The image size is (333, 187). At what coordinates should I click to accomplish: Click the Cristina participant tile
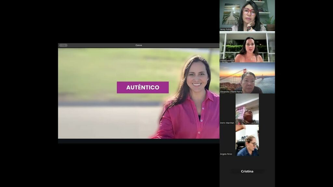coord(247,171)
